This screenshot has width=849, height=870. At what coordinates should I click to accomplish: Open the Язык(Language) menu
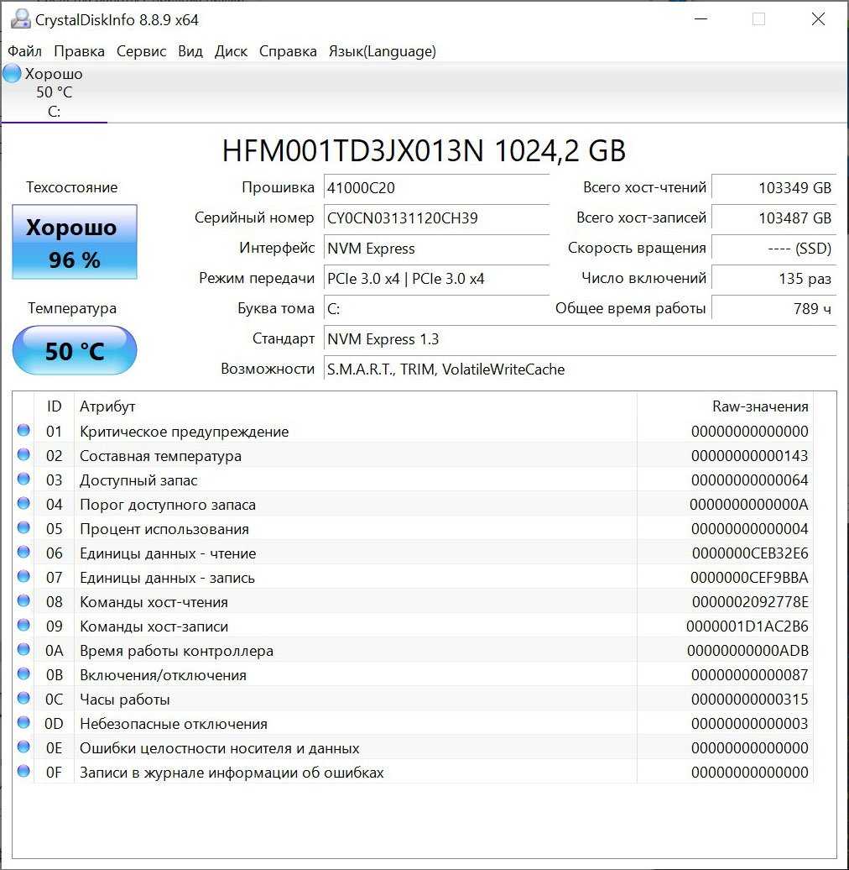[382, 51]
